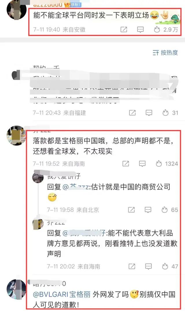Screen dimensions: 185x313
Task: Sort comments with 按热度
Action: click(165, 52)
